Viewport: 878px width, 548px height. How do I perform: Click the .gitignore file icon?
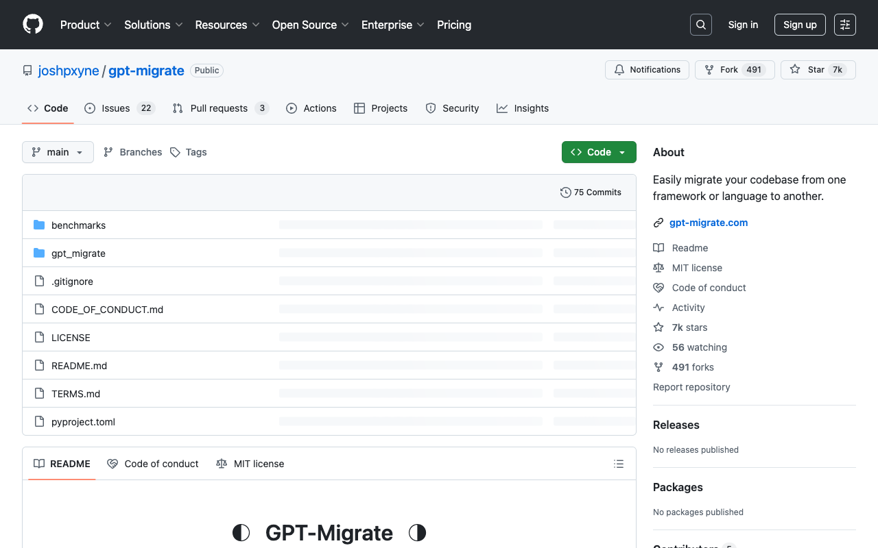tap(39, 282)
